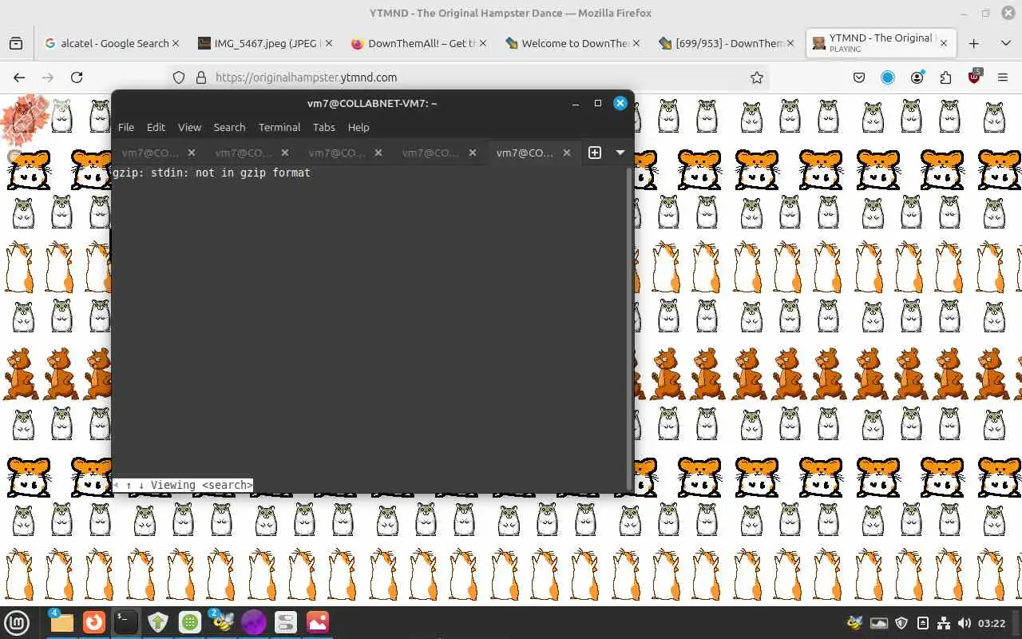1022x639 pixels.
Task: Click the terminal vertical scrollbar
Action: [630, 328]
